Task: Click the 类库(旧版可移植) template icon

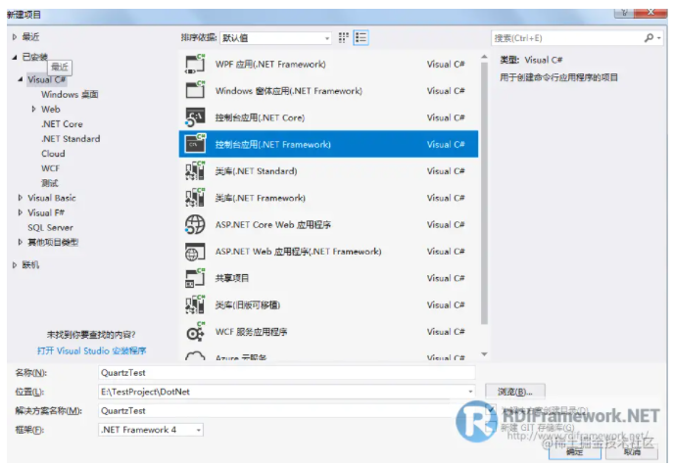Action: (195, 304)
